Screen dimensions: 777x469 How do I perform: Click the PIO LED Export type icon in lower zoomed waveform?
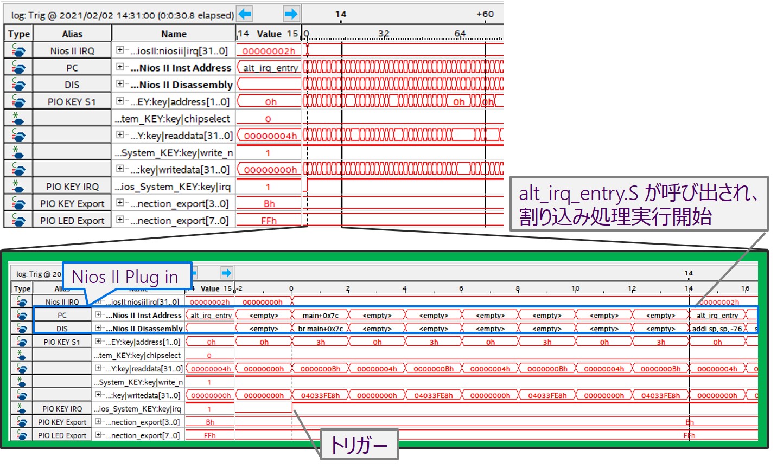[22, 435]
